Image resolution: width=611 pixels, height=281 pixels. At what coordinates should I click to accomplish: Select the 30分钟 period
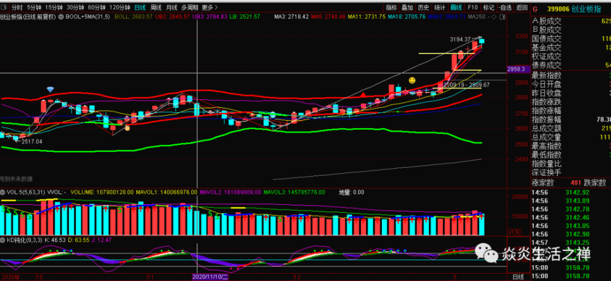point(75,8)
